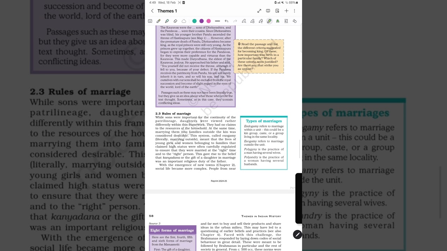Screen dimensions: 447x251
Task: Tap the page scrollbar at right edge
Action: [300, 149]
